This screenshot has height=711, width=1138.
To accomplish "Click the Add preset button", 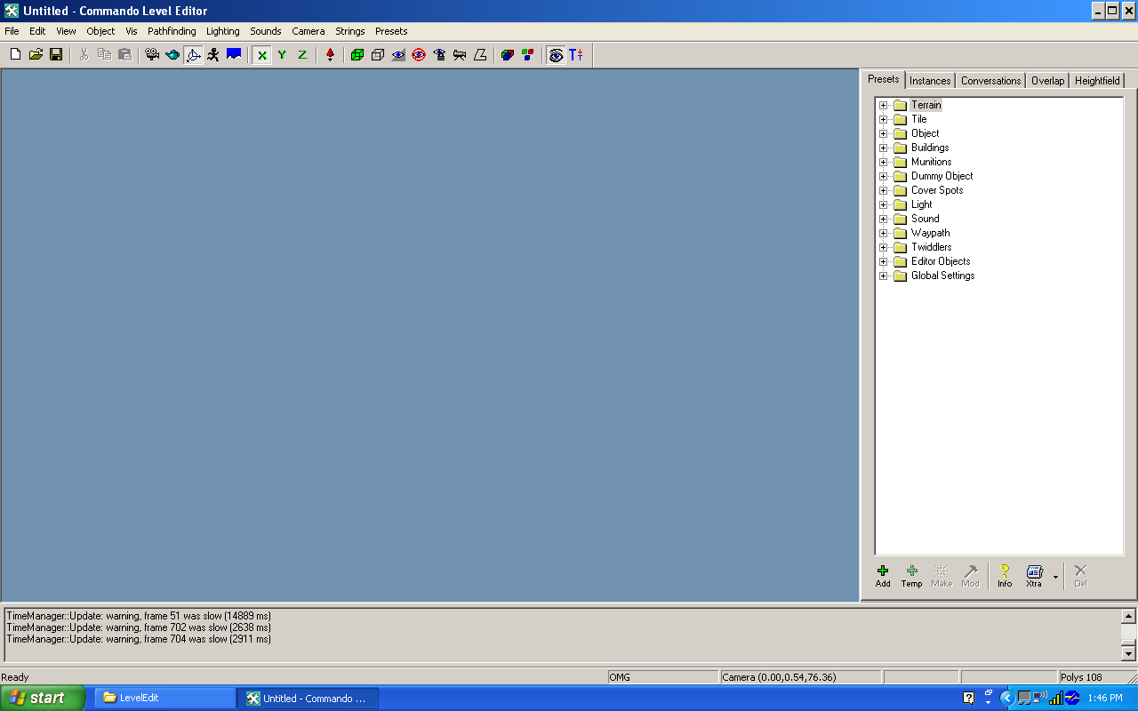I will [883, 576].
